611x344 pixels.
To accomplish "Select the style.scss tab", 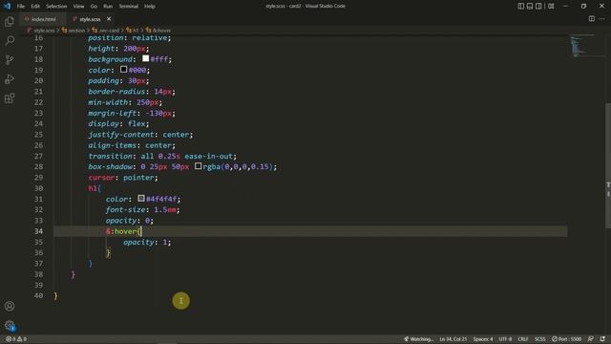I will (90, 19).
